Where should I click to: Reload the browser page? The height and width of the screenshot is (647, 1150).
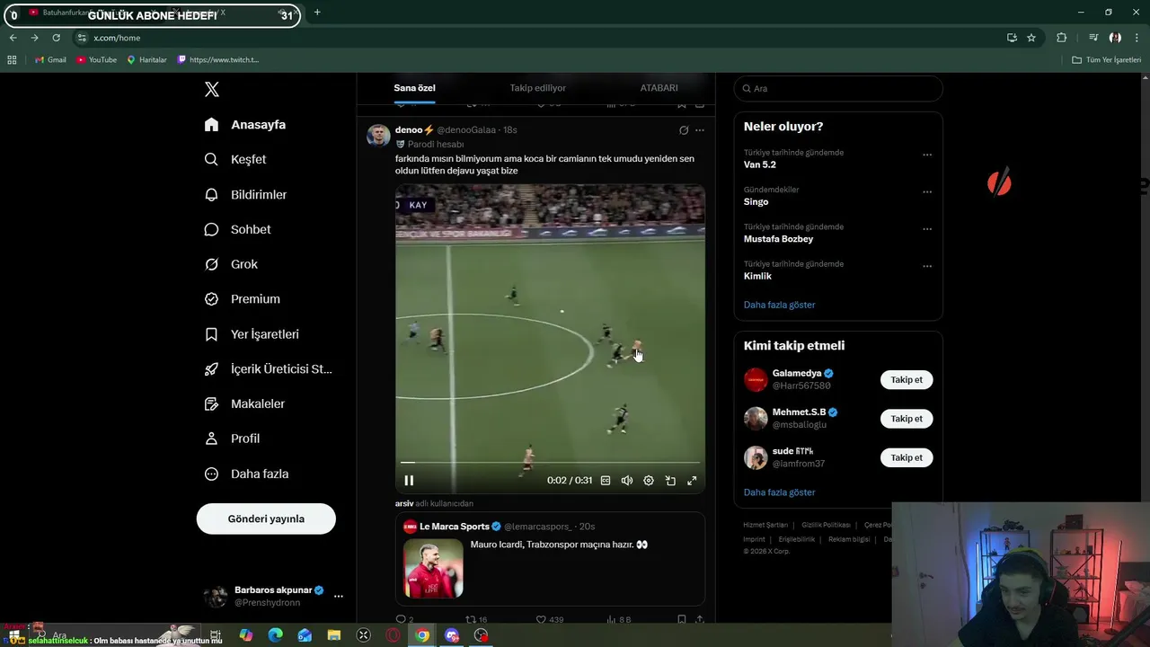(x=56, y=38)
